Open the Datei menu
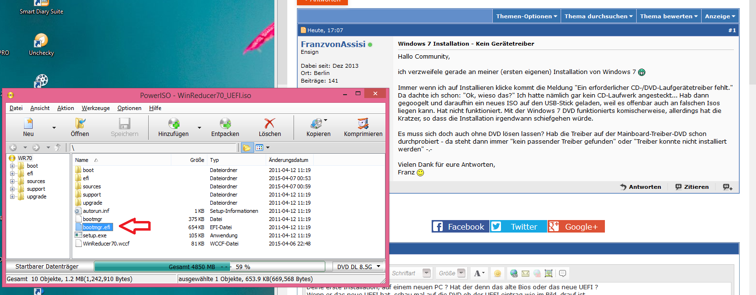This screenshot has width=756, height=295. coord(16,108)
